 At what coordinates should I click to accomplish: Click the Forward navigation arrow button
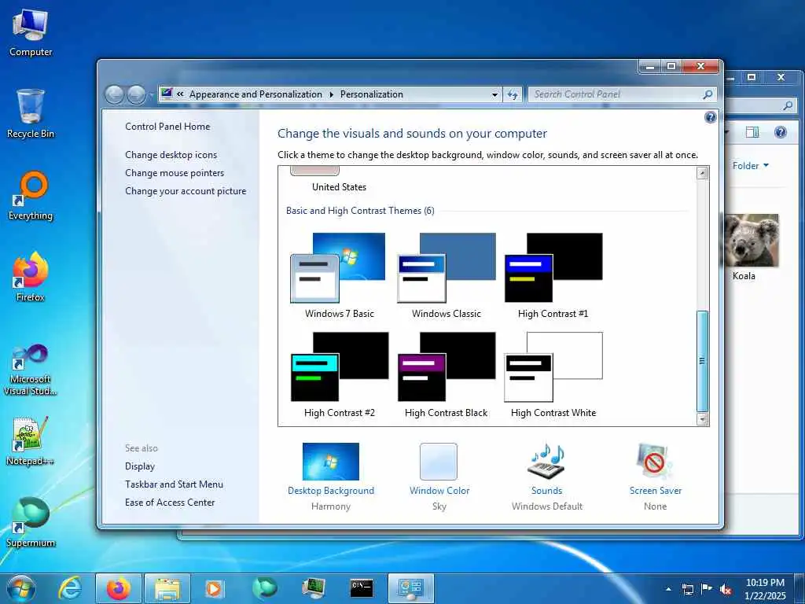click(136, 94)
